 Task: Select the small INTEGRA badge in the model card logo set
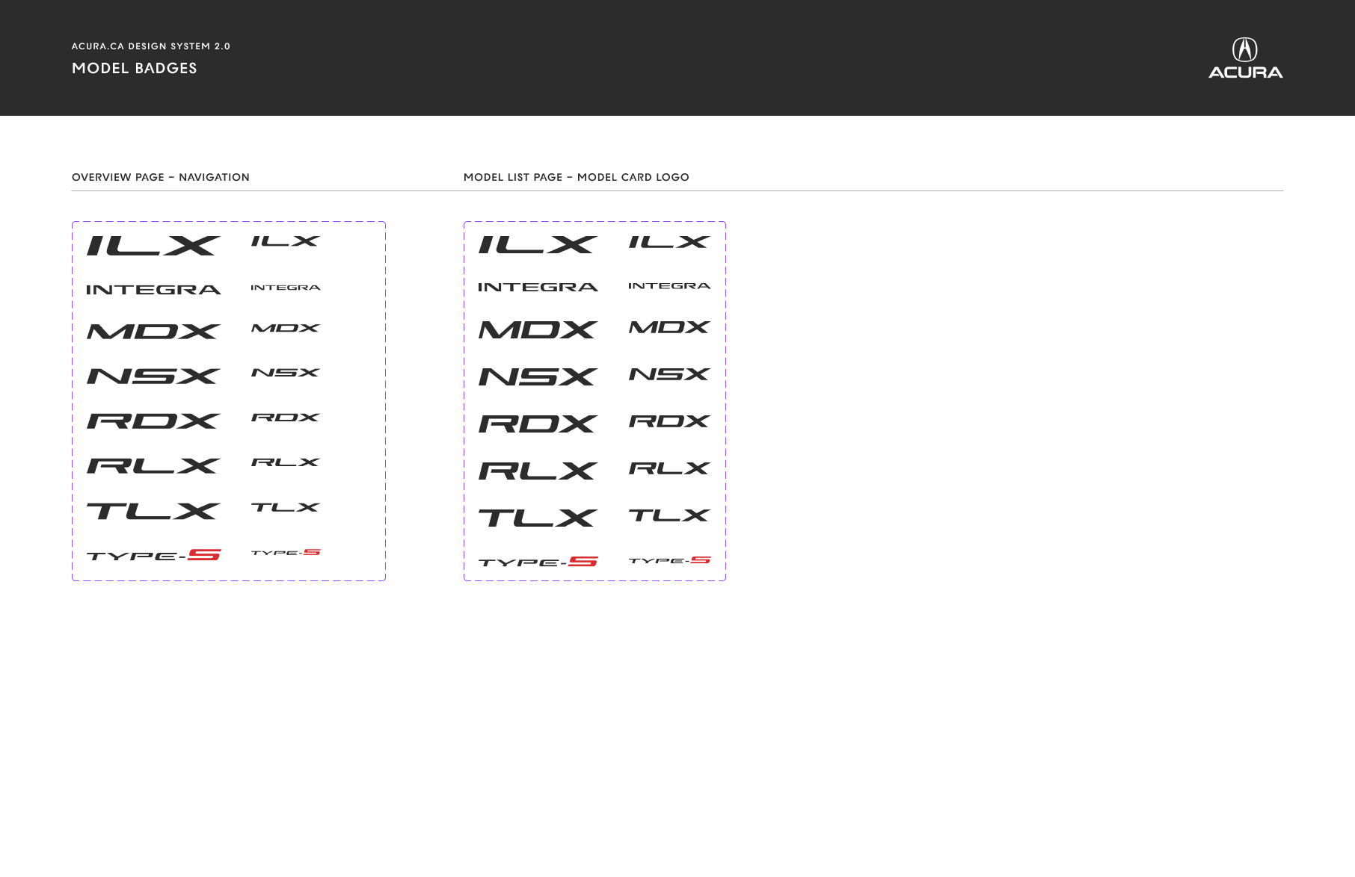(669, 286)
